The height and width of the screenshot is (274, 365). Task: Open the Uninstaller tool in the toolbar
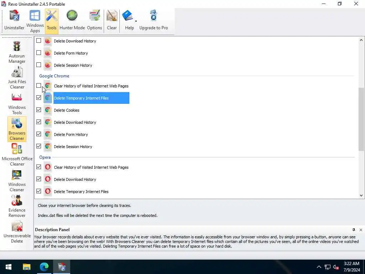[x=14, y=20]
